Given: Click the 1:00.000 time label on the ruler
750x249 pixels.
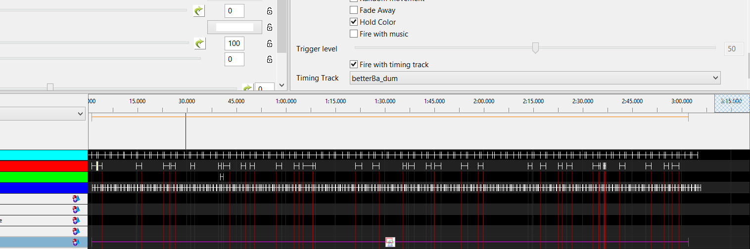Looking at the screenshot, I should click(286, 101).
